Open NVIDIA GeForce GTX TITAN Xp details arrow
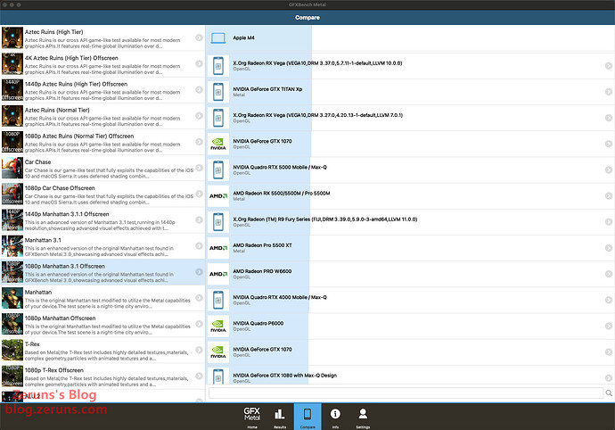615x430 pixels. pyautogui.click(x=608, y=90)
